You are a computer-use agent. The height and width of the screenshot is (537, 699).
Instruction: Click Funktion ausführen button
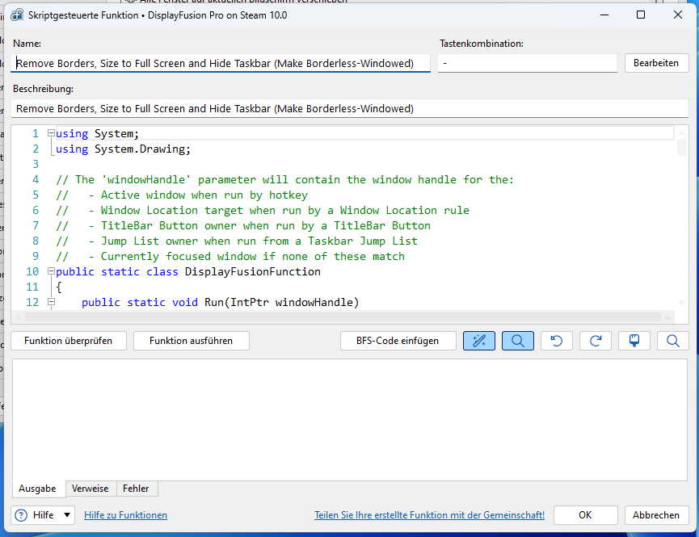[192, 341]
